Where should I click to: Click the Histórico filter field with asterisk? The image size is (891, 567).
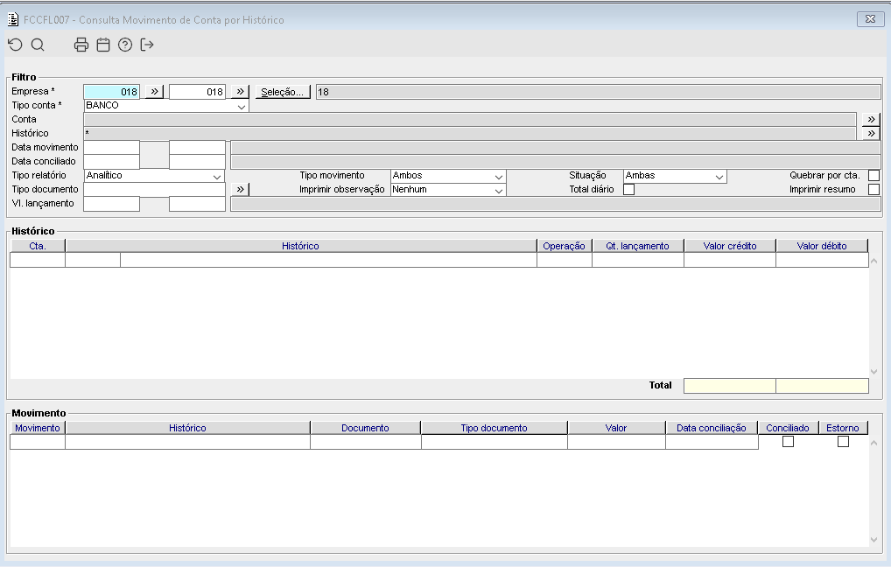pos(470,134)
